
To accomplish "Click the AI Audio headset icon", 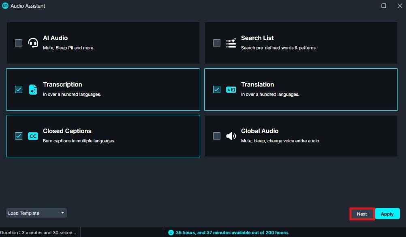I will pyautogui.click(x=33, y=43).
